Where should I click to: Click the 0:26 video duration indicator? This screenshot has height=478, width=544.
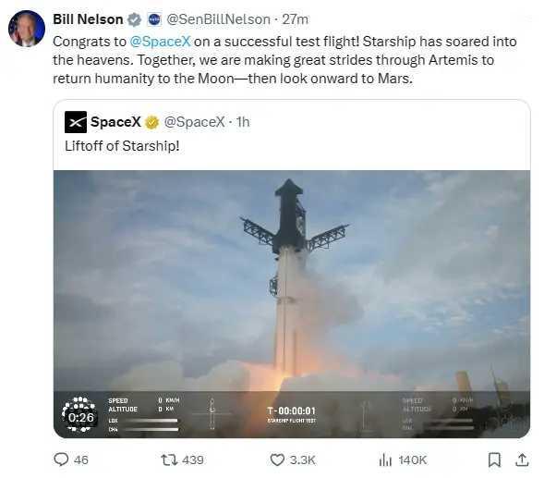point(81,417)
